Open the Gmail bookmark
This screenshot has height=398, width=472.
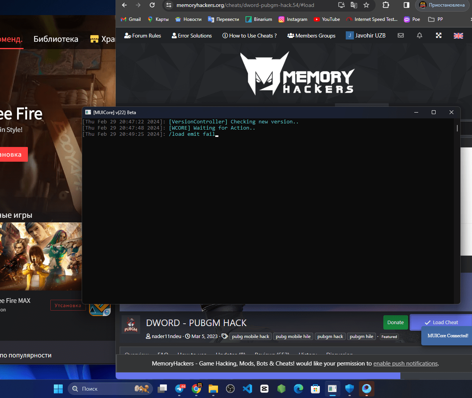tap(131, 19)
